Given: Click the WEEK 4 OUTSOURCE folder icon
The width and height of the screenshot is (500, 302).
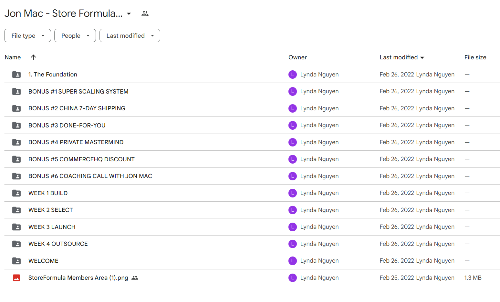Looking at the screenshot, I should [16, 244].
